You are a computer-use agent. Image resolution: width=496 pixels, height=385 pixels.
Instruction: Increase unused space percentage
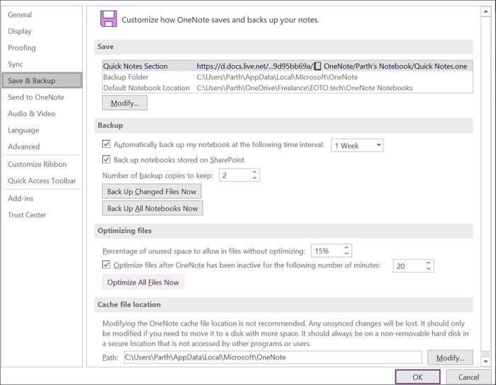(x=346, y=248)
